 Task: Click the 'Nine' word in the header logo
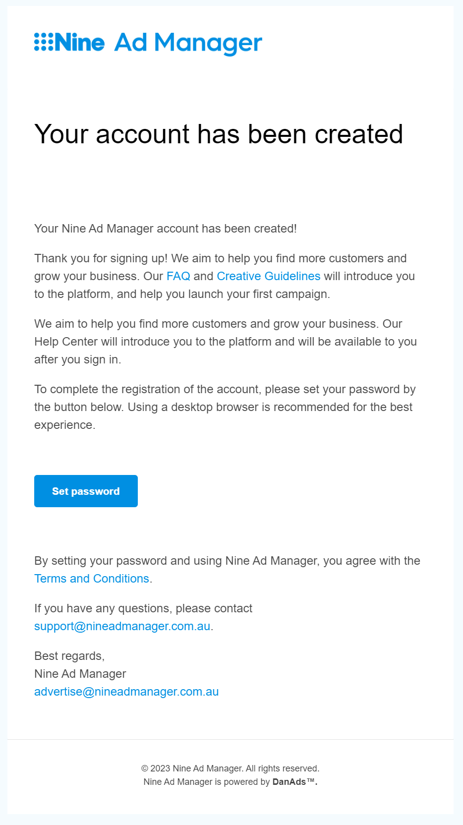(80, 42)
